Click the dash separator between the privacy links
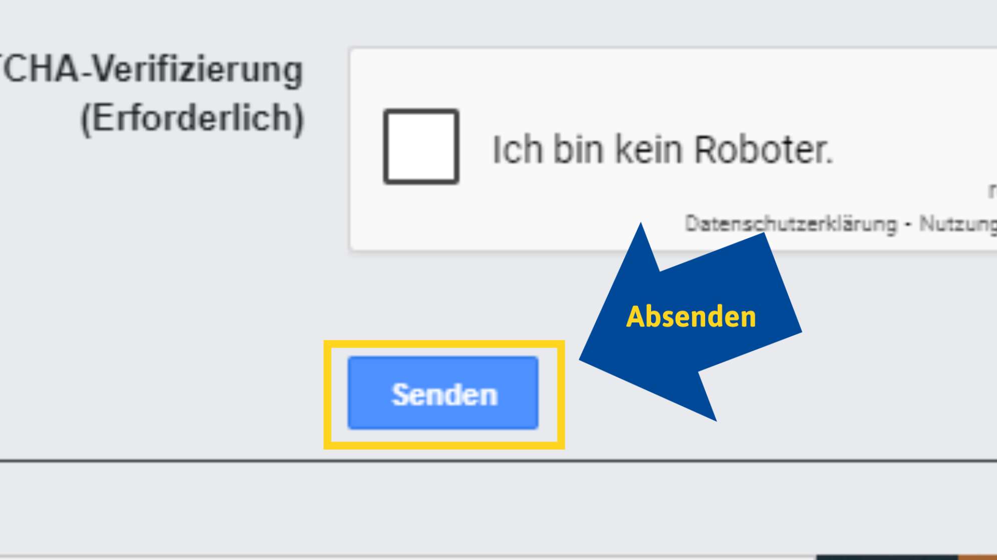Image resolution: width=997 pixels, height=560 pixels. click(908, 224)
